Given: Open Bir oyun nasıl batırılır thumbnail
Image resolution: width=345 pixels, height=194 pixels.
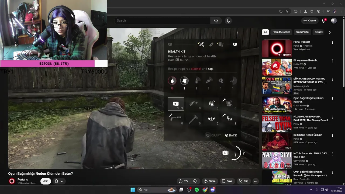Looking at the screenshot, I should point(277,67).
